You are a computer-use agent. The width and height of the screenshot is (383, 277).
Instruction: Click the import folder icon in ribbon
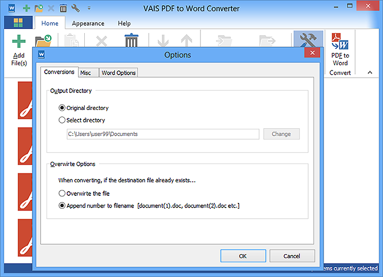pos(224,41)
